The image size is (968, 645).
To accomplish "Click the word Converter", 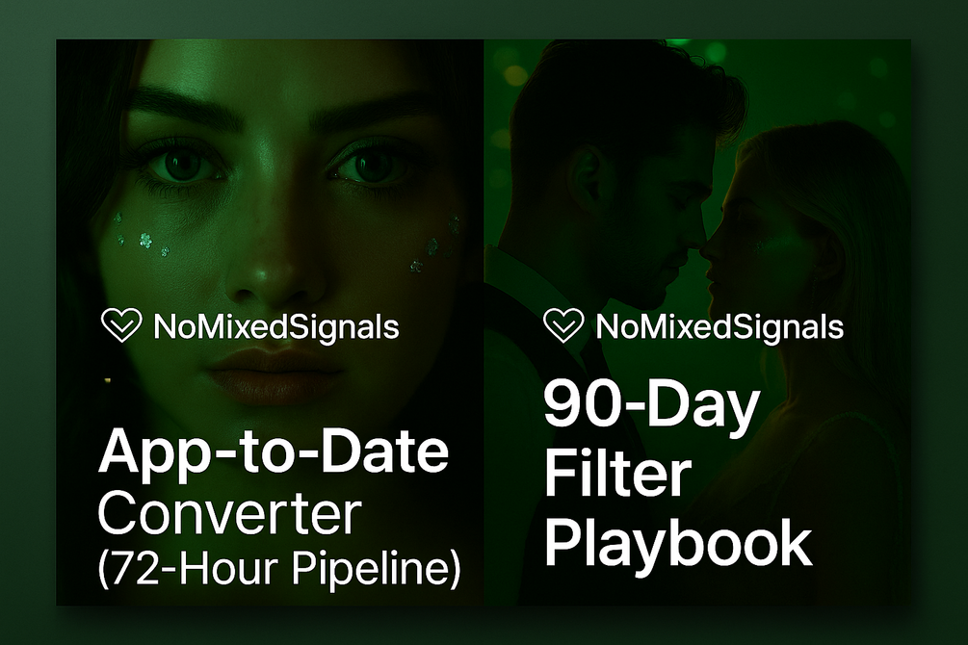I will click(229, 513).
